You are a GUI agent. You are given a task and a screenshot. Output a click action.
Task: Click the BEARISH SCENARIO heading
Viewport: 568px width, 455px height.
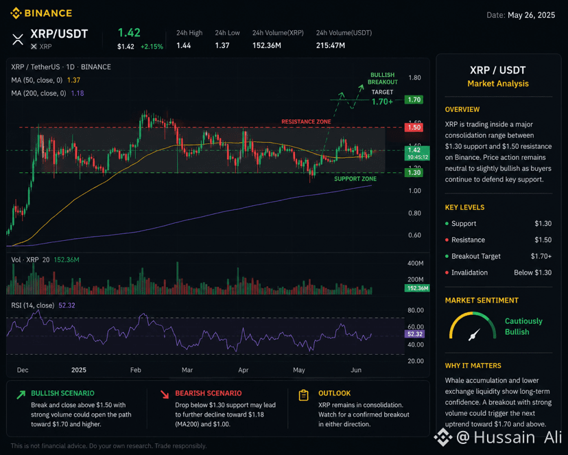point(209,393)
